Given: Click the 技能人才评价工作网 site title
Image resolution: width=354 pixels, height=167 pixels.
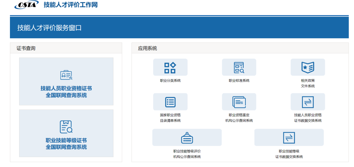Looking at the screenshot, I should point(71,5).
